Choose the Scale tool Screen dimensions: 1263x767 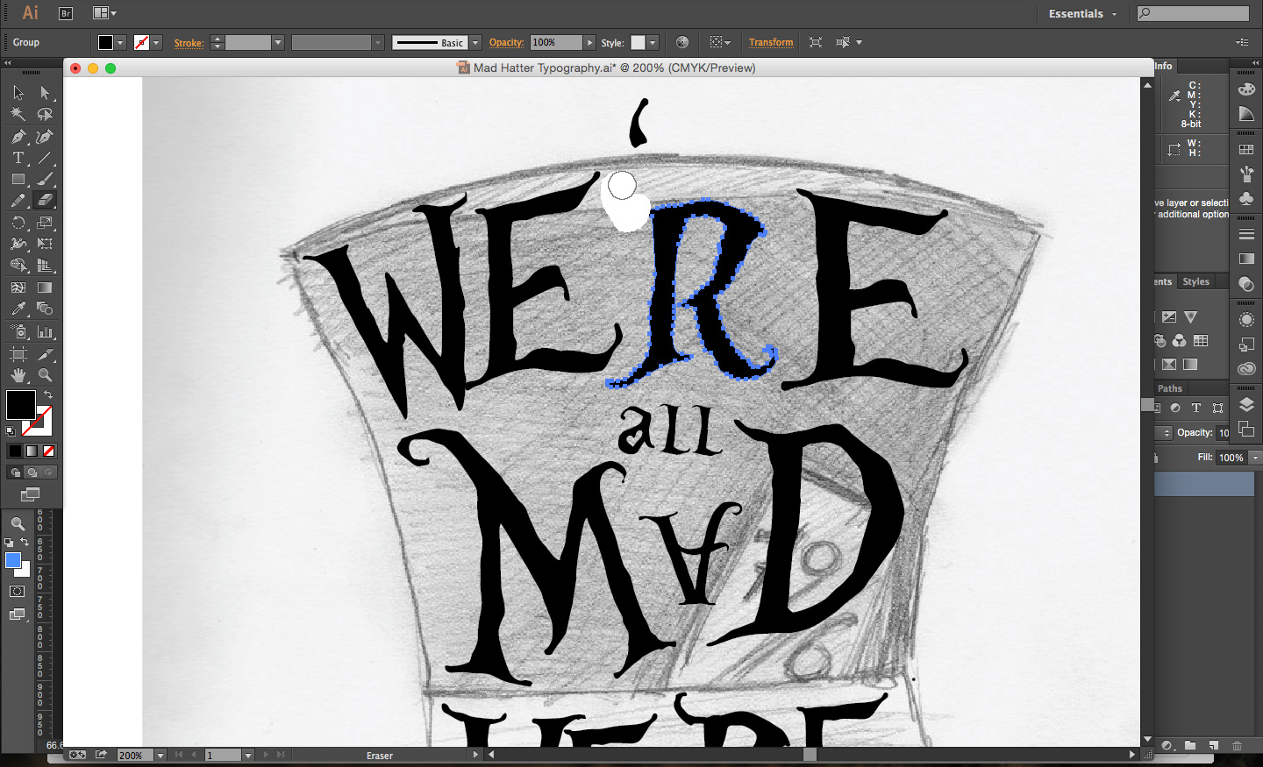(x=45, y=223)
